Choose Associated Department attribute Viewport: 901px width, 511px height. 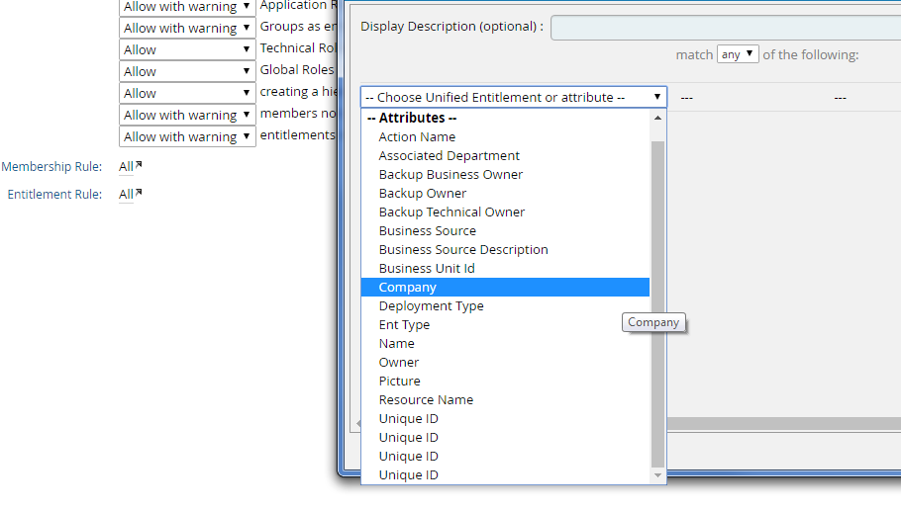click(x=505, y=156)
